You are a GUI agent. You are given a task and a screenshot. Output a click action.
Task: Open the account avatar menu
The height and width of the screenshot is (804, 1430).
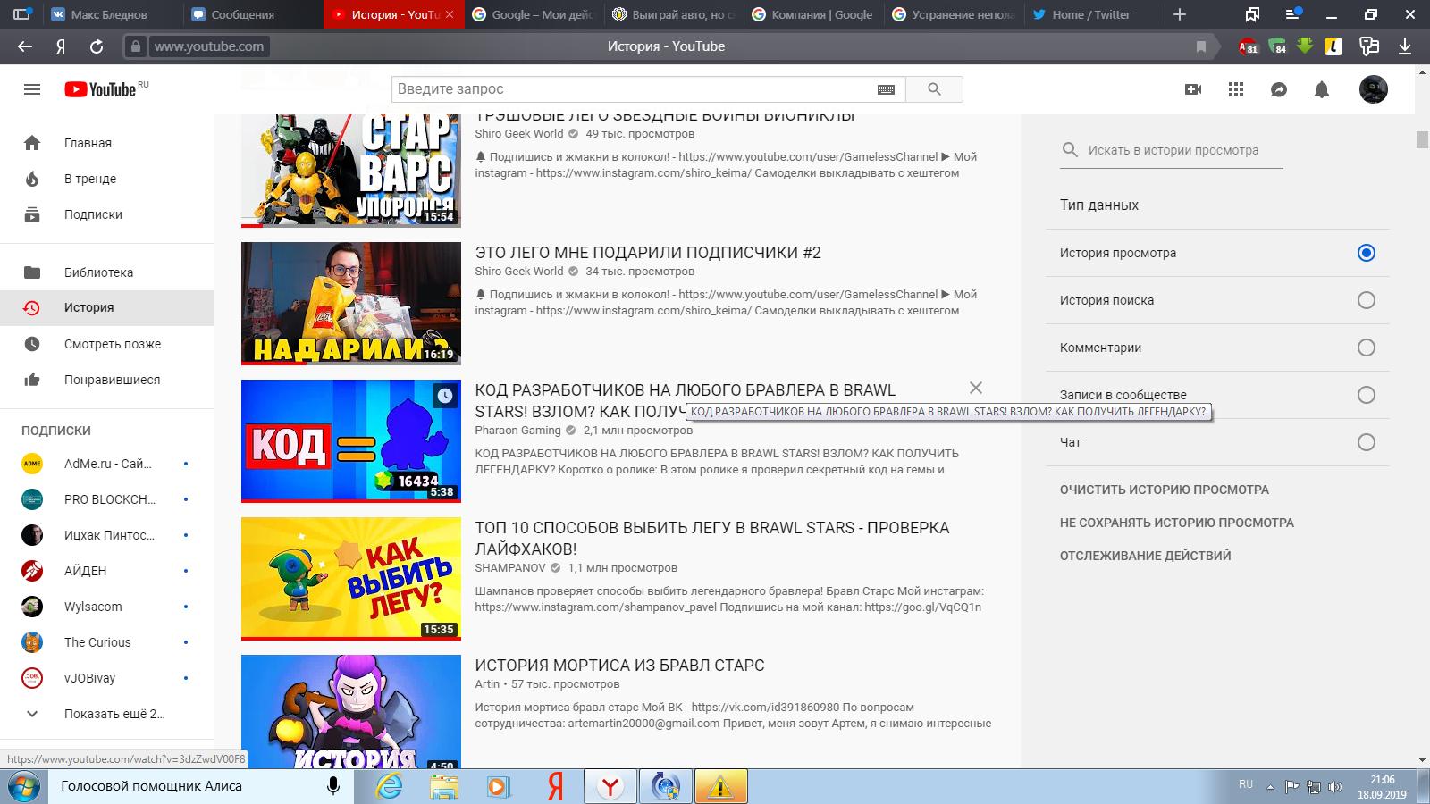[x=1374, y=89]
